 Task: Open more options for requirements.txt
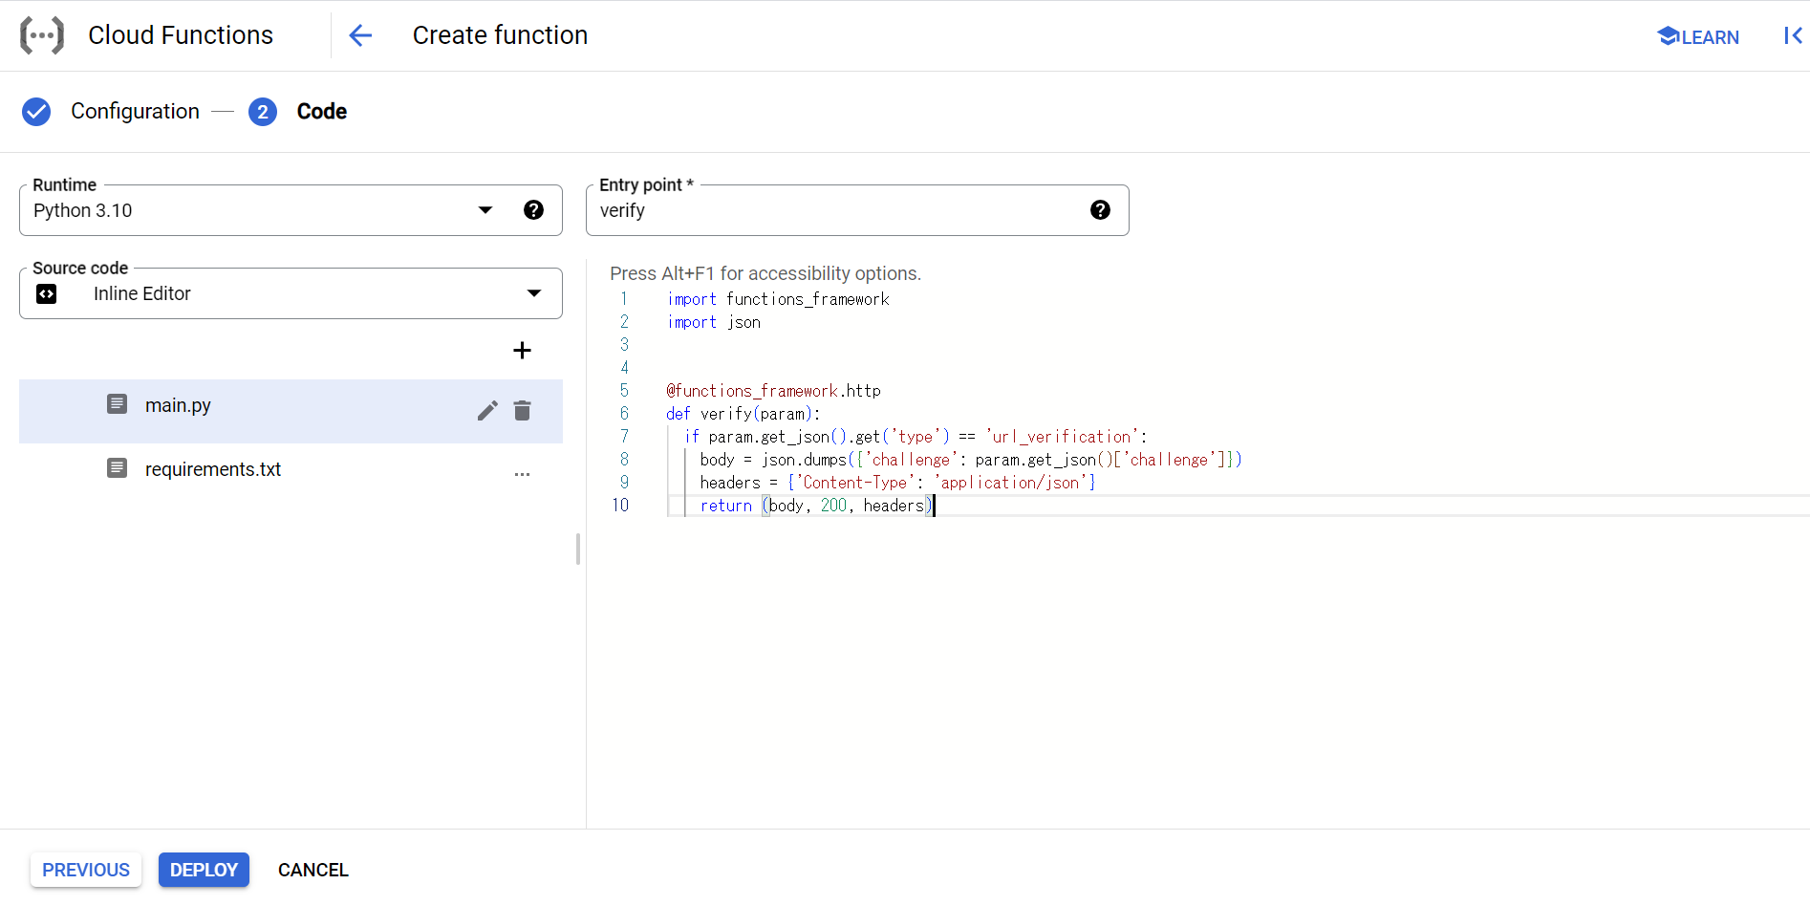tap(522, 474)
